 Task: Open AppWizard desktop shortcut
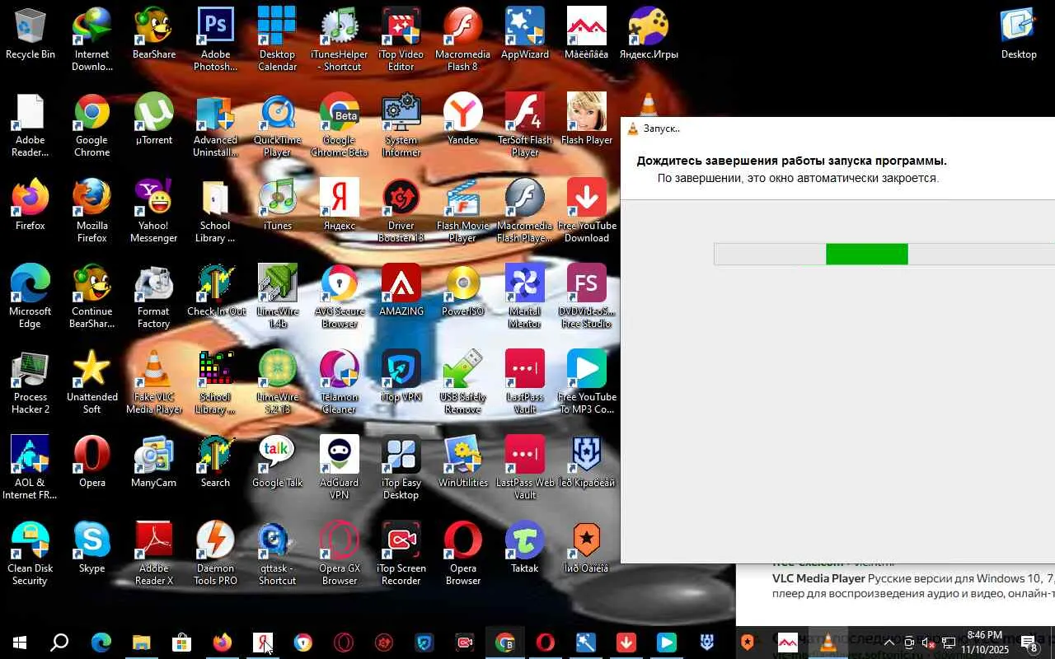[x=525, y=35]
